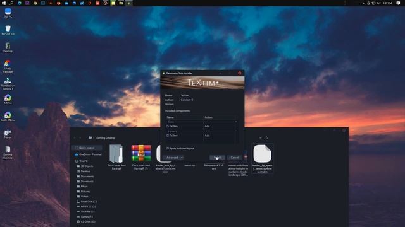Viewport: 405px width, 227px height.
Task: Click the volume icon in the system tray
Action: pos(378,3)
